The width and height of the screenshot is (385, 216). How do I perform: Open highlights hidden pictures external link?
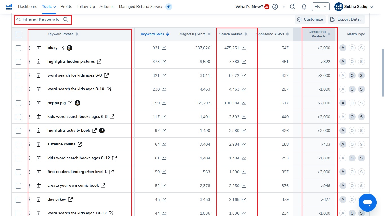99,62
